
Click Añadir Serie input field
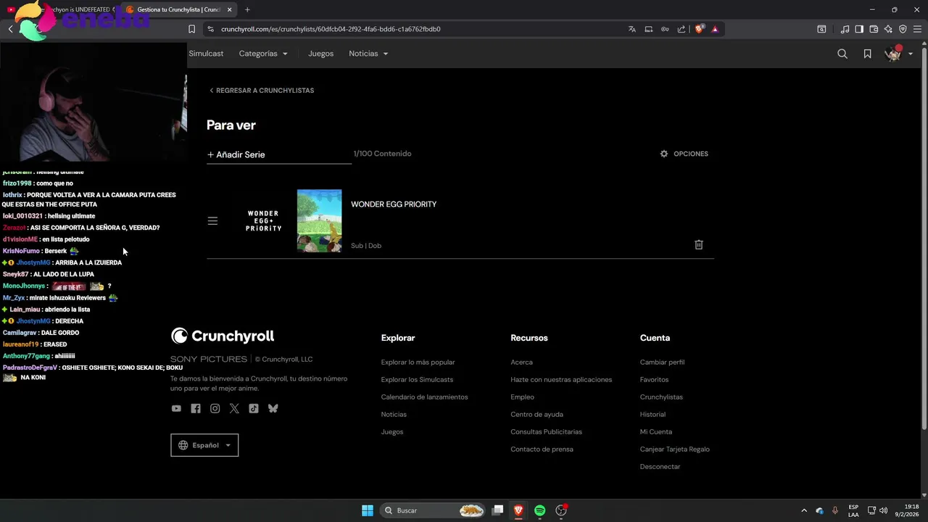[279, 154]
